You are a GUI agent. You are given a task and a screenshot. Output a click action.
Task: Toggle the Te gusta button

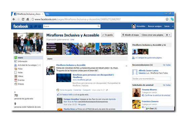pos(107,35)
